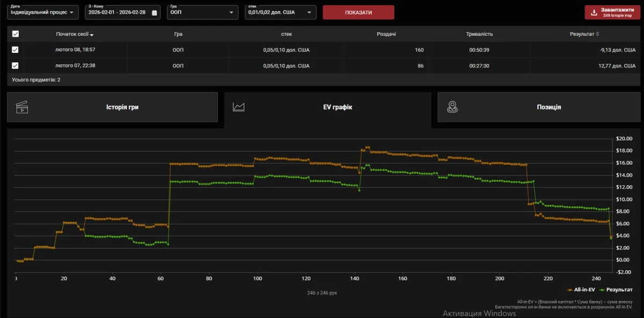
Task: Click sort arrow next to Початок сесії
Action: [92, 35]
